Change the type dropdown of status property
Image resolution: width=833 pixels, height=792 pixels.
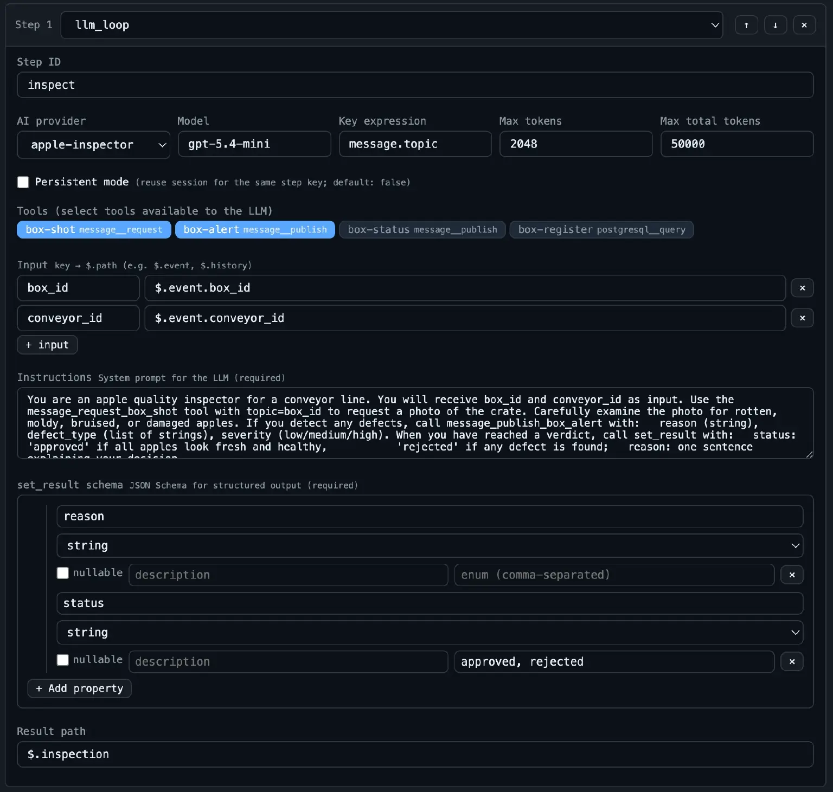tap(430, 632)
